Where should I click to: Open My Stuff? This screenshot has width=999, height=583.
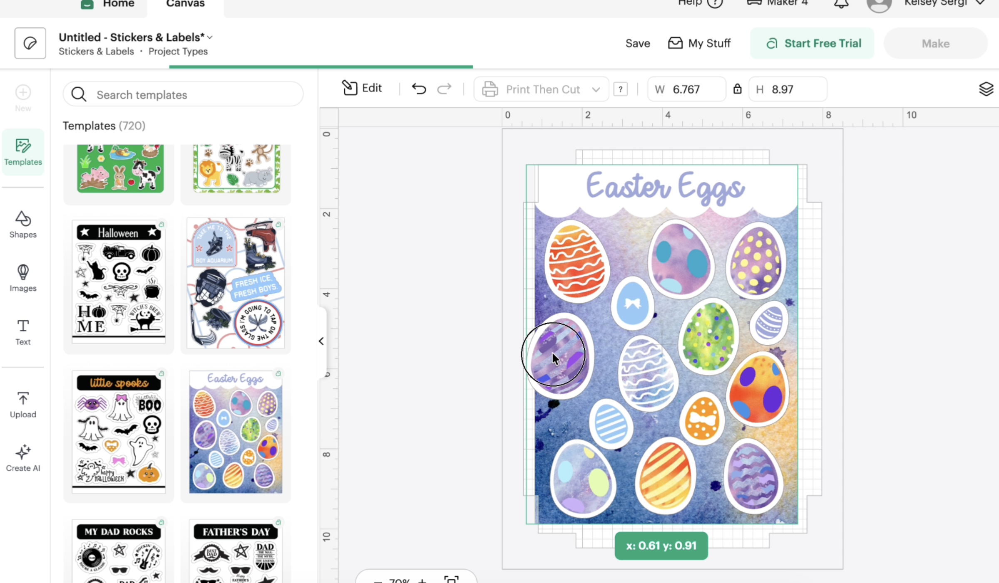(699, 43)
